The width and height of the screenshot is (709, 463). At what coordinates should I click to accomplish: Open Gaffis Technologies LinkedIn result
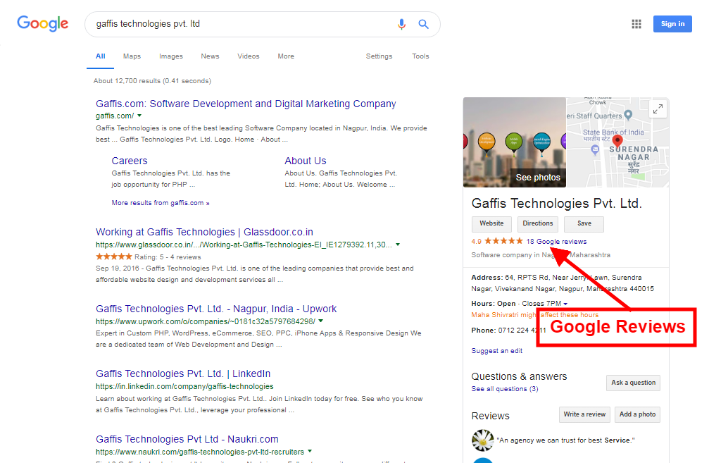[183, 374]
